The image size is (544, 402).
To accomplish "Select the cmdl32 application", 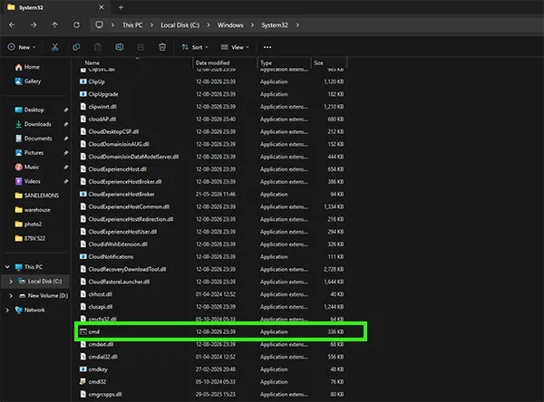I will click(211, 382).
